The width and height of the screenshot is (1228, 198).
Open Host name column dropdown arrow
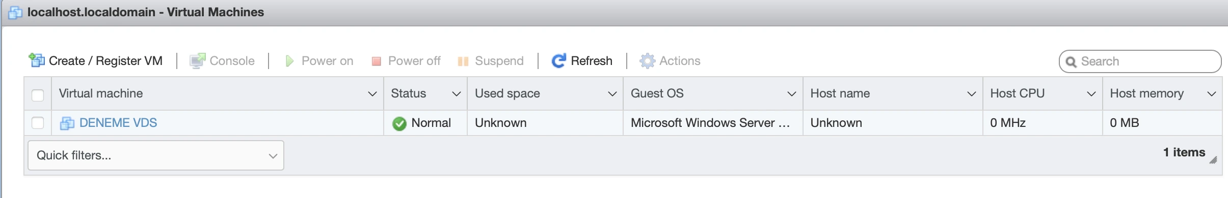(x=972, y=94)
